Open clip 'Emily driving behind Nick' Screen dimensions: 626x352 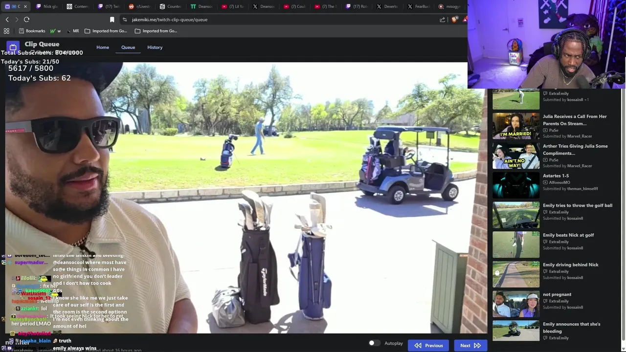pyautogui.click(x=571, y=264)
